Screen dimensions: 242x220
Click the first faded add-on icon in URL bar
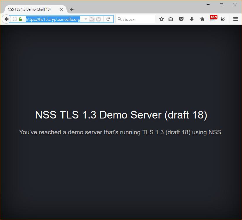pos(92,19)
